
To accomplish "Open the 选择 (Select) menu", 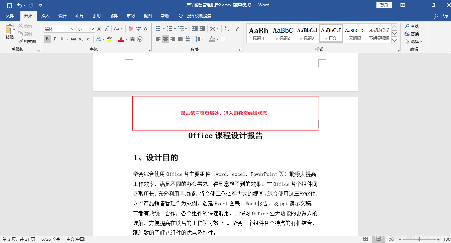I will [x=414, y=41].
